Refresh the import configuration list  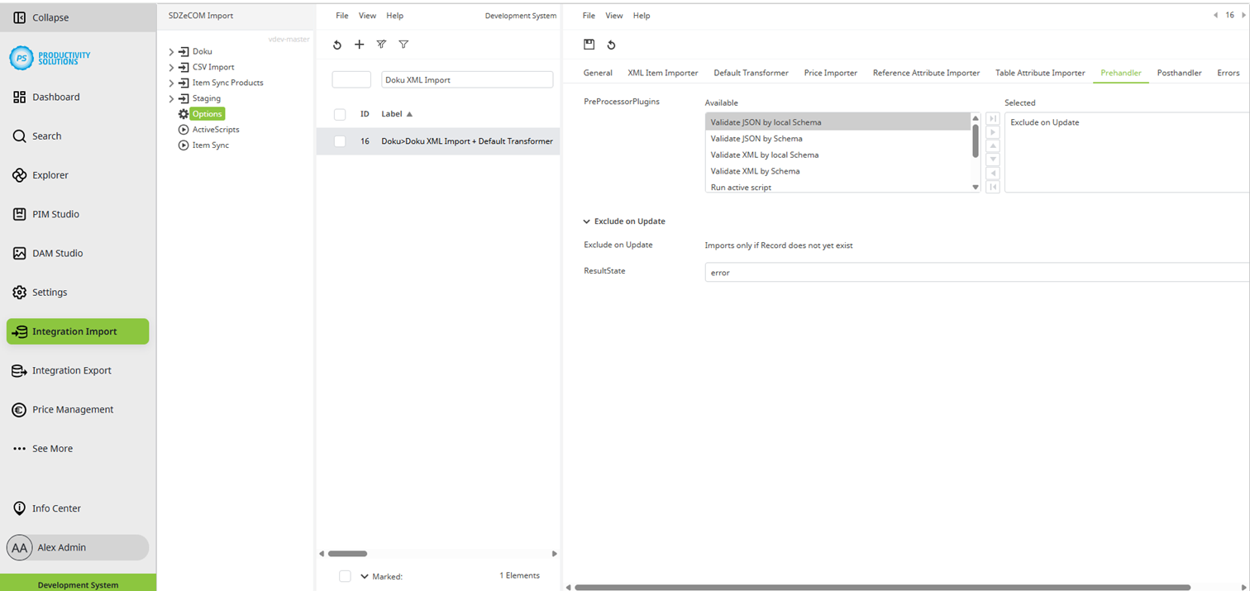(336, 45)
